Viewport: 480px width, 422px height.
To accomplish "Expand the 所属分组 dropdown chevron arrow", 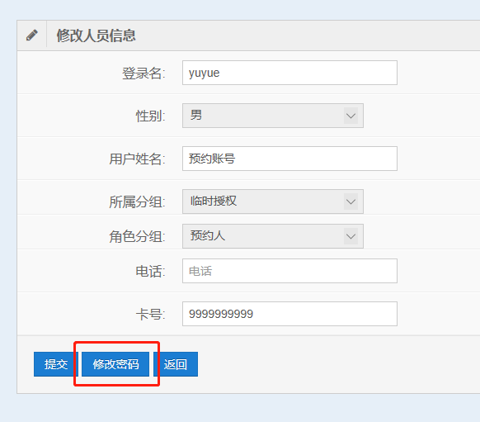I will (x=351, y=202).
